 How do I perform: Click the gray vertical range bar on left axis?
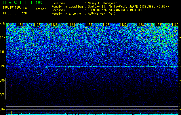[x=5, y=89]
